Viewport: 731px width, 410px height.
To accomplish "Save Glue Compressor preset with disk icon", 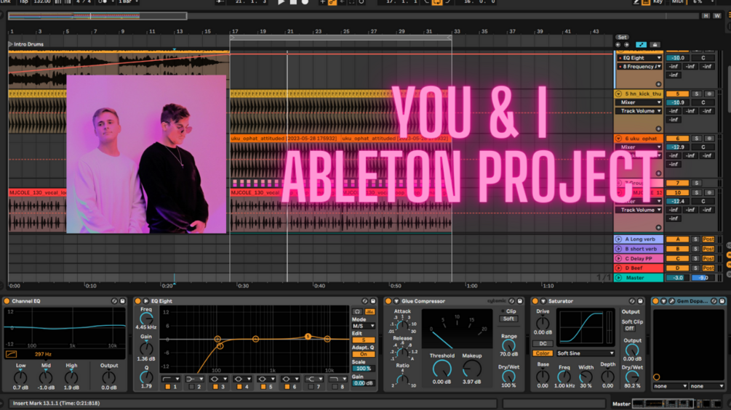I will click(520, 301).
